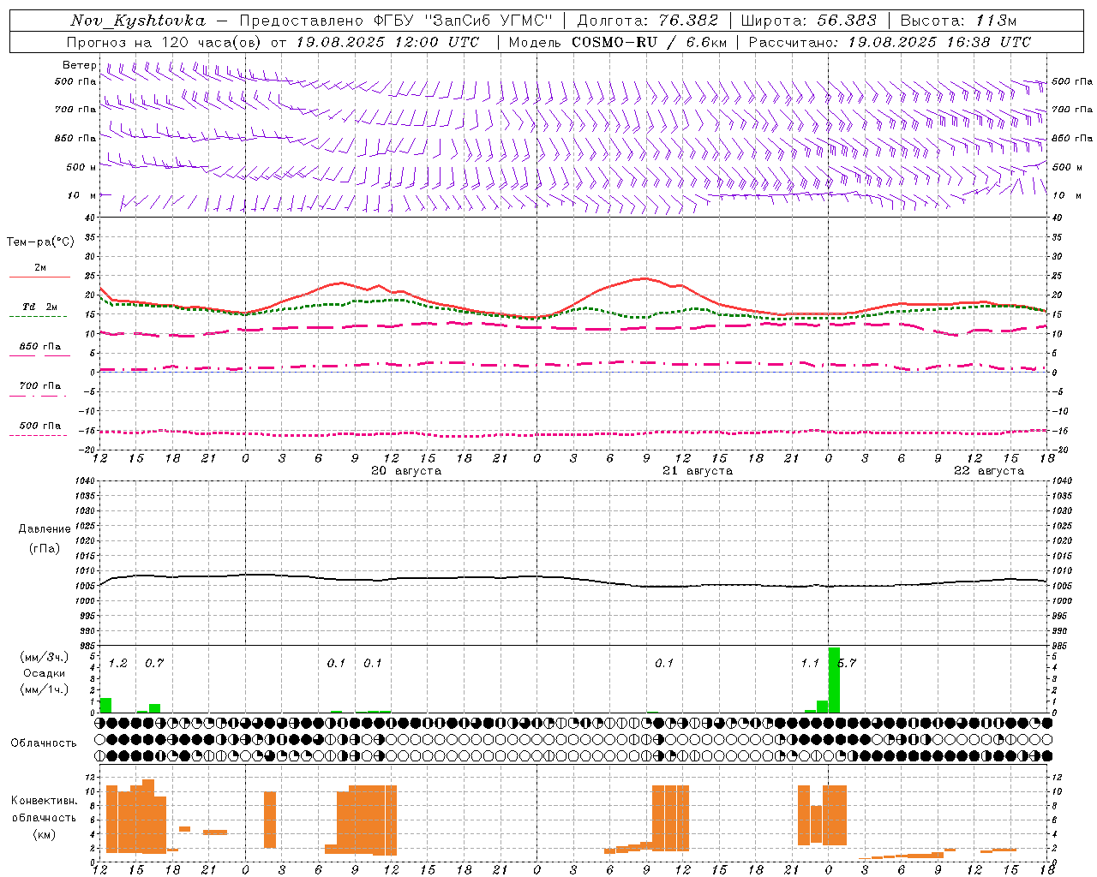Click the 'Модель COSMO-RU / 6.6км' label
1097x877 pixels.
coord(618,42)
